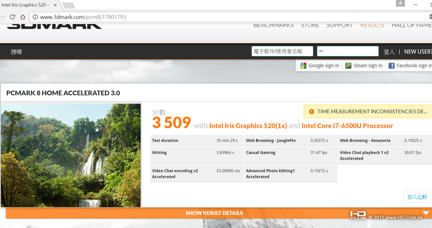Viewport: 432px width, 228px height.
Task: Click the orange warning exclamation icon
Action: [x=312, y=111]
